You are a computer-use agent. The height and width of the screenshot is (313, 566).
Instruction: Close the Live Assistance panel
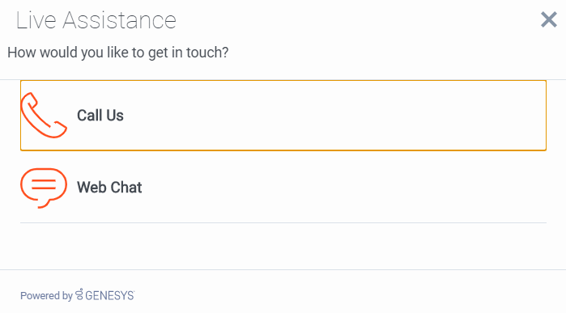point(549,19)
